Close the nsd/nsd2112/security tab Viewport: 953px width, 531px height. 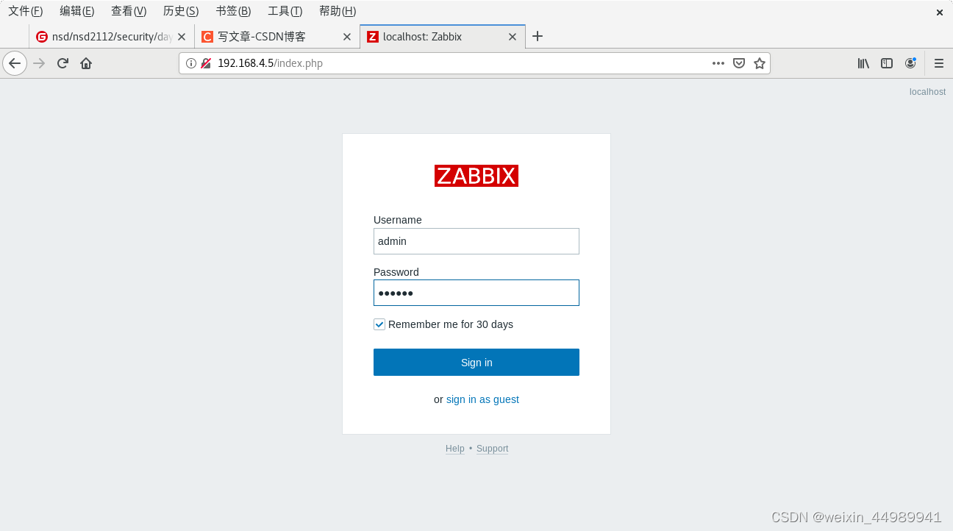182,37
